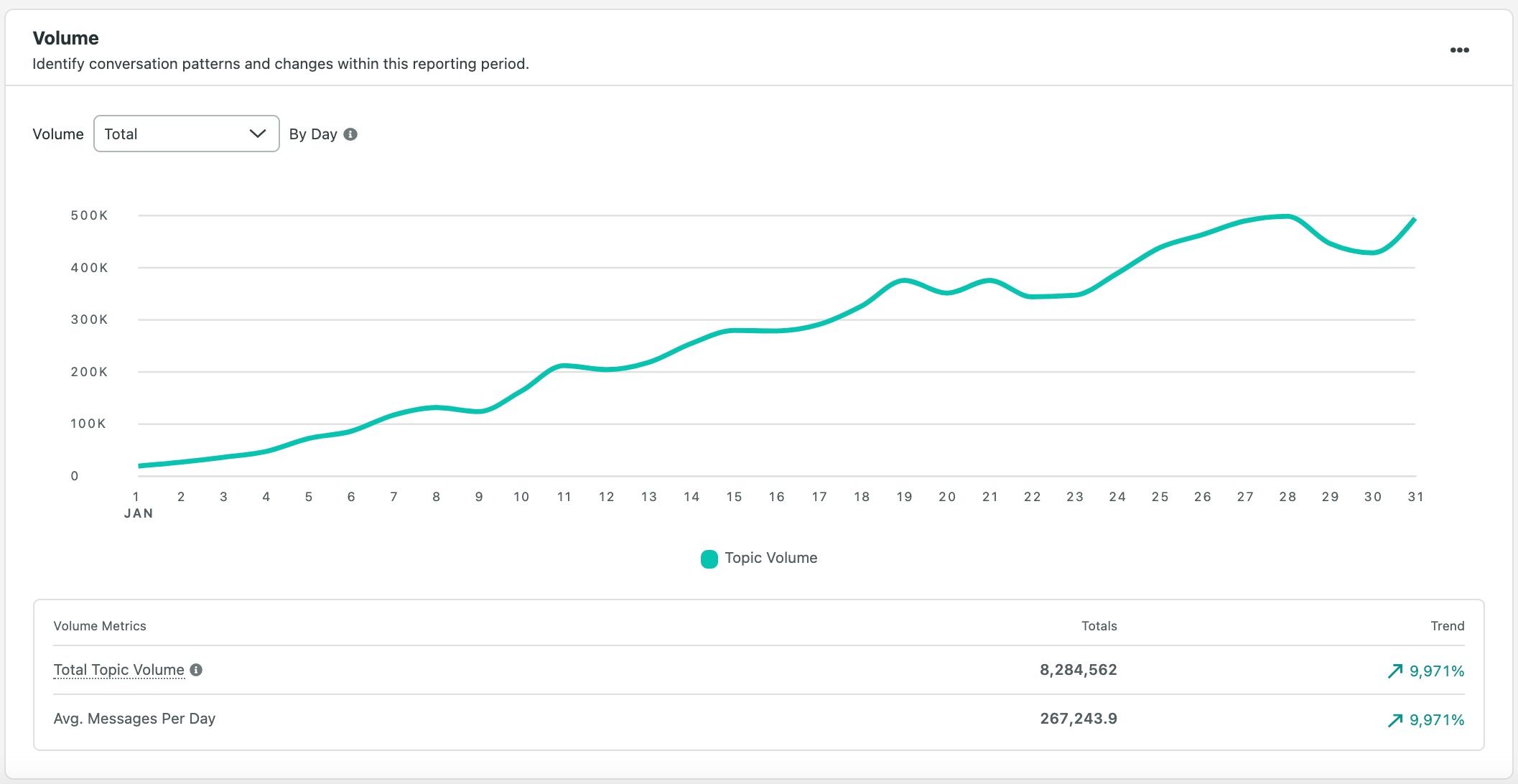Click the Total Topic Volume trend arrow
Screen dimensions: 1518x784
point(1394,671)
